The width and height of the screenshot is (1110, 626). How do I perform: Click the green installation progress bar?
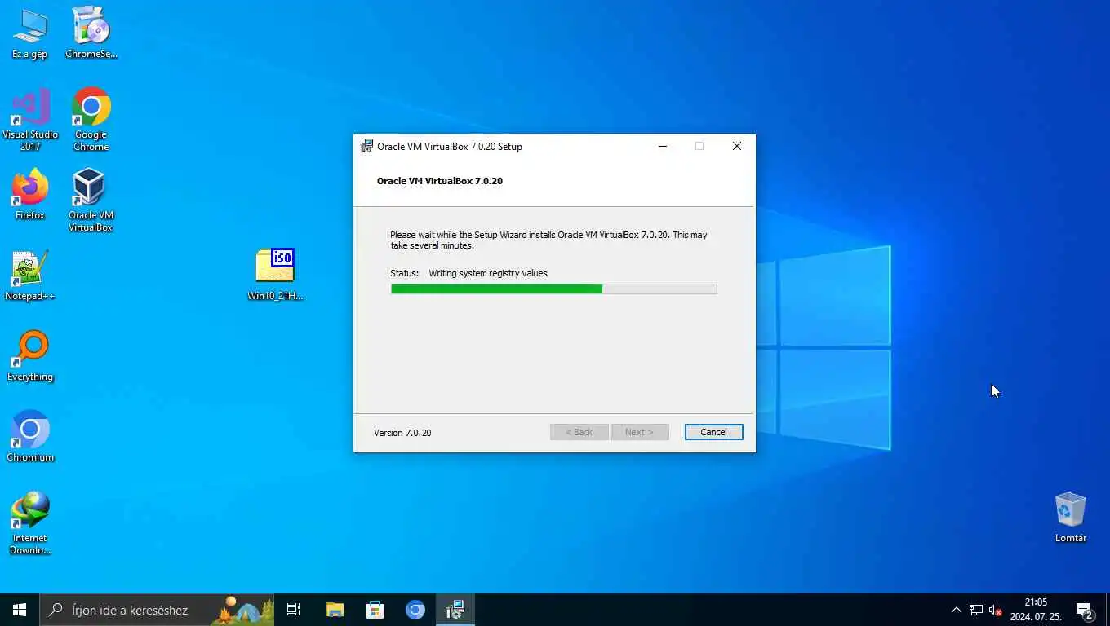(553, 289)
